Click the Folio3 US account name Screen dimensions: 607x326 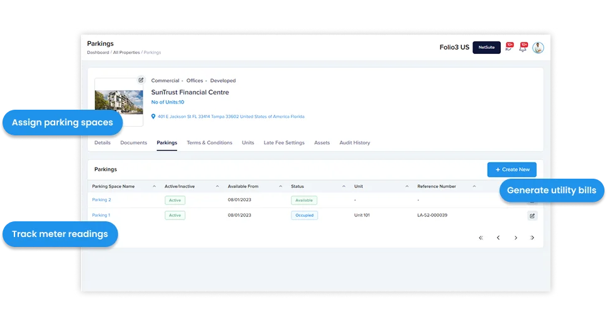(x=454, y=47)
